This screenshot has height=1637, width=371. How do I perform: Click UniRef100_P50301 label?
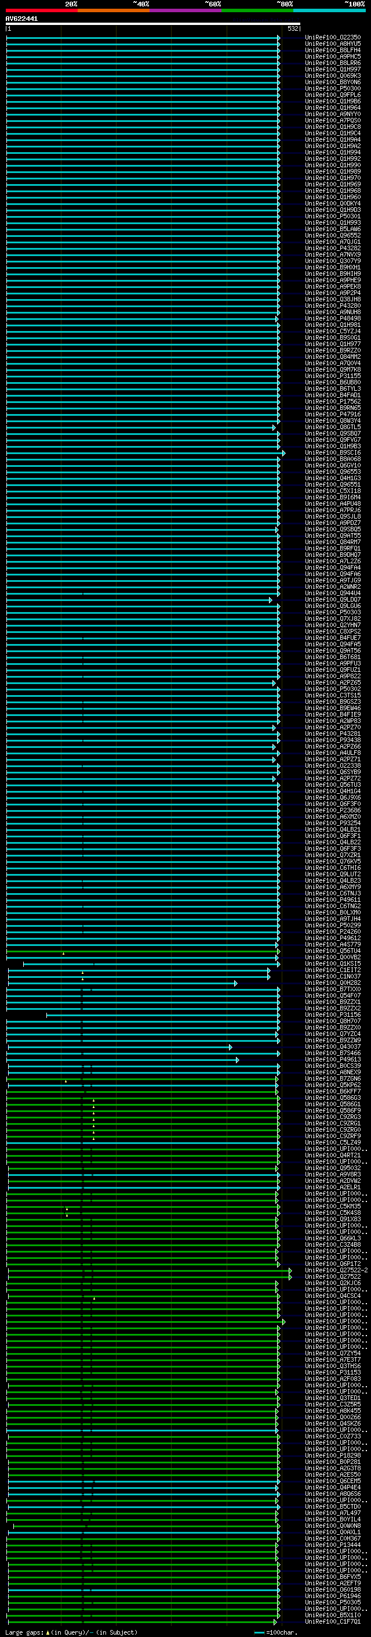333,217
